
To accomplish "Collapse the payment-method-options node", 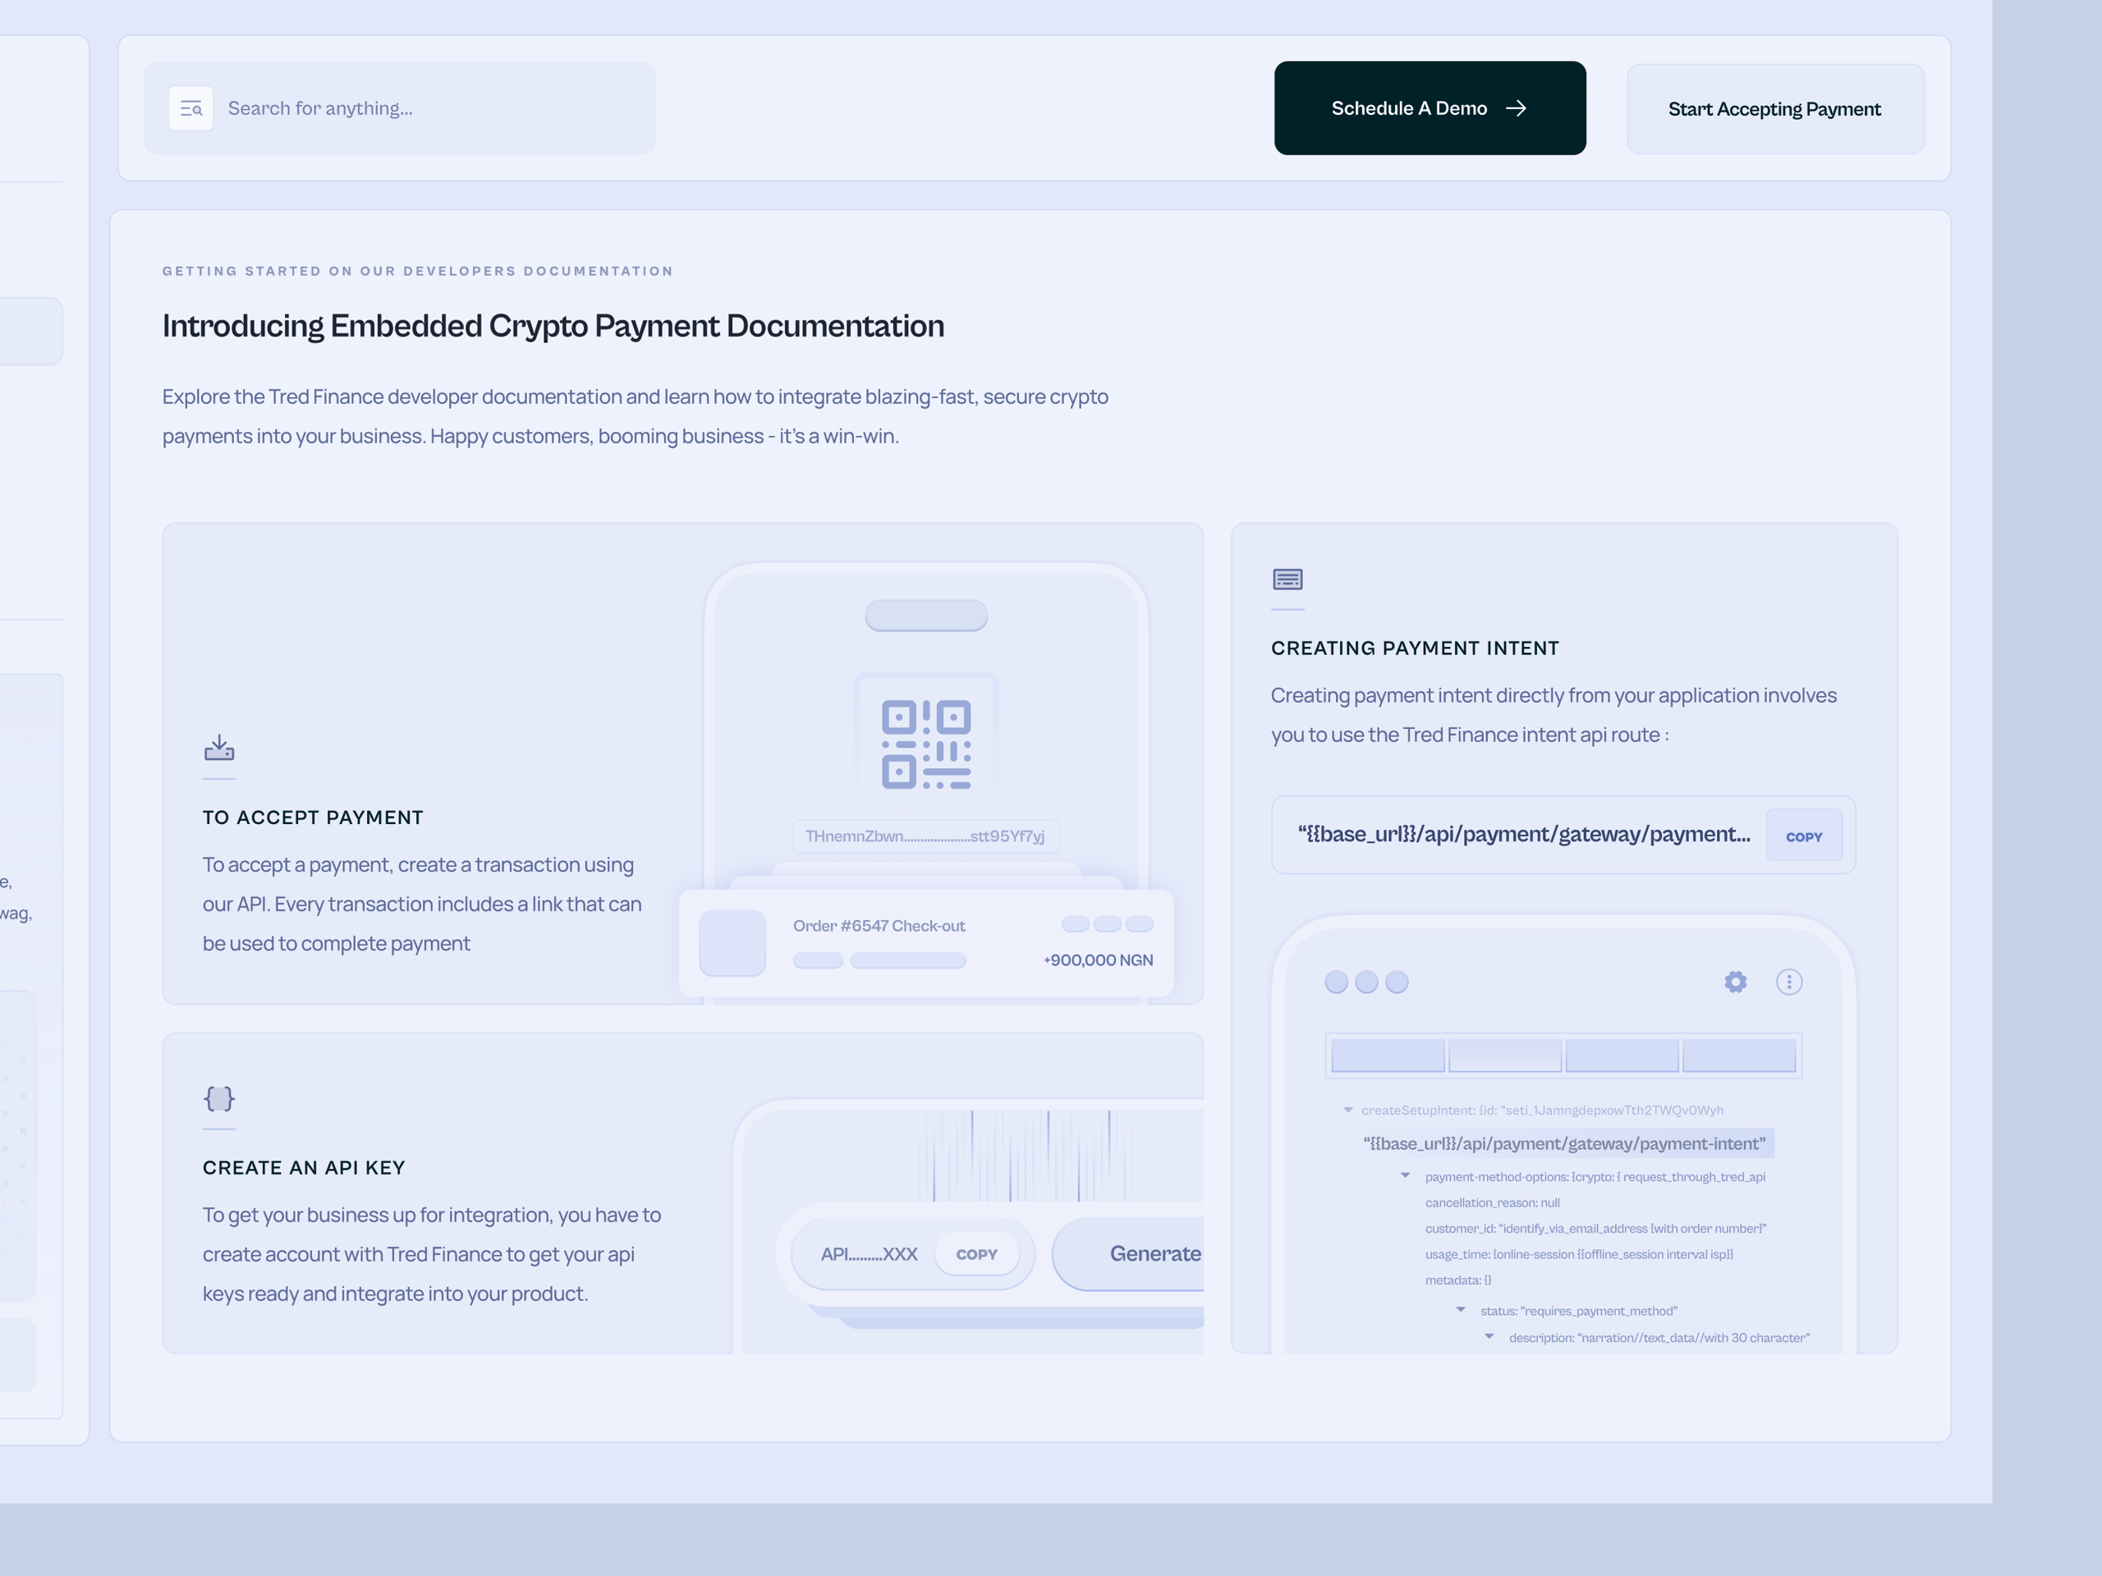I will pyautogui.click(x=1406, y=1176).
